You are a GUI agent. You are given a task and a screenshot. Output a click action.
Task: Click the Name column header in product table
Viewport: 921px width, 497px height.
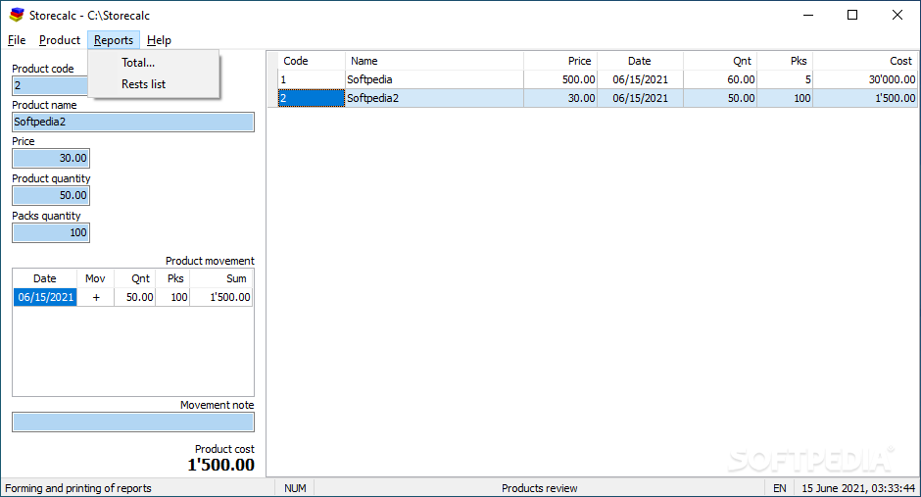click(434, 61)
